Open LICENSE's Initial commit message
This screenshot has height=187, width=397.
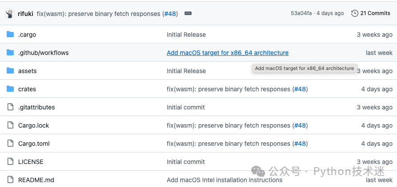pyautogui.click(x=185, y=162)
